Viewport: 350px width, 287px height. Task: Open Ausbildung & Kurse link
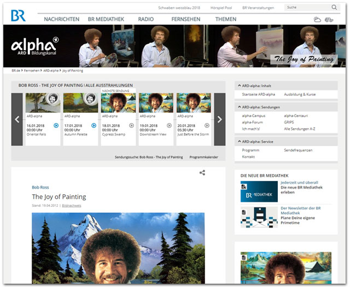[x=300, y=94]
